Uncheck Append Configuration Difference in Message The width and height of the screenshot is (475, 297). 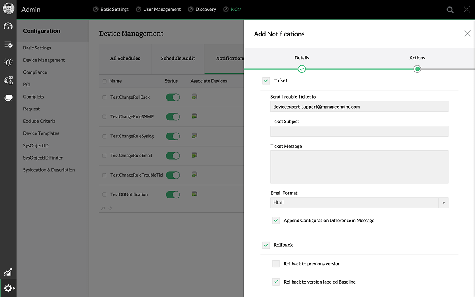click(x=276, y=221)
